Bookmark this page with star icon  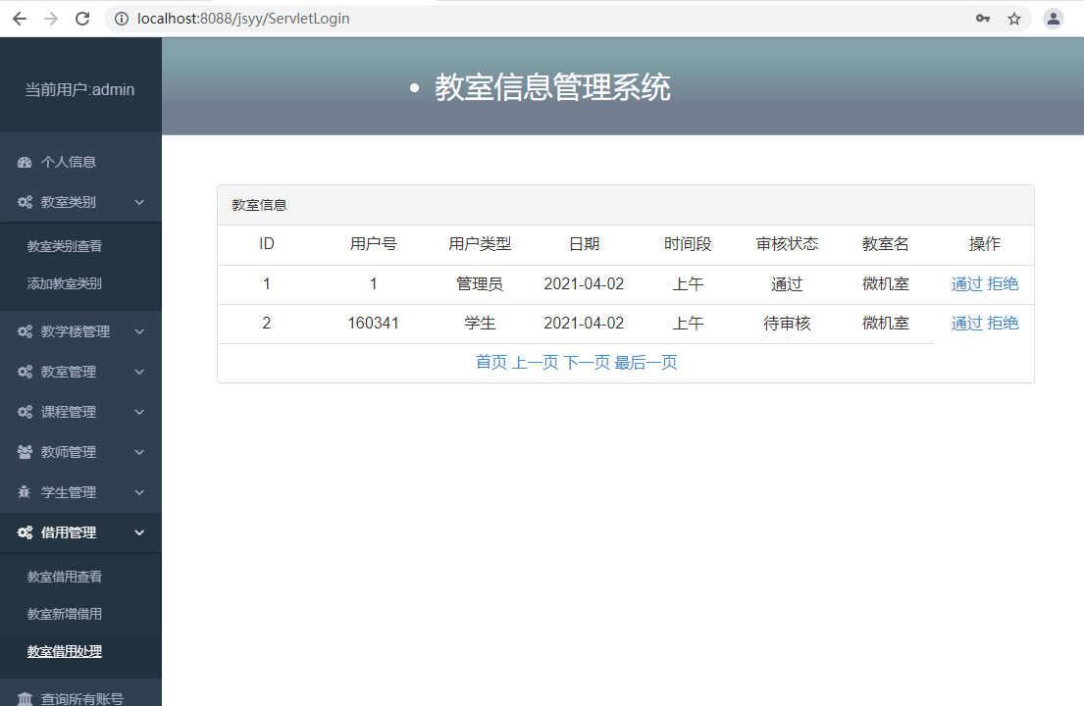tap(1014, 19)
